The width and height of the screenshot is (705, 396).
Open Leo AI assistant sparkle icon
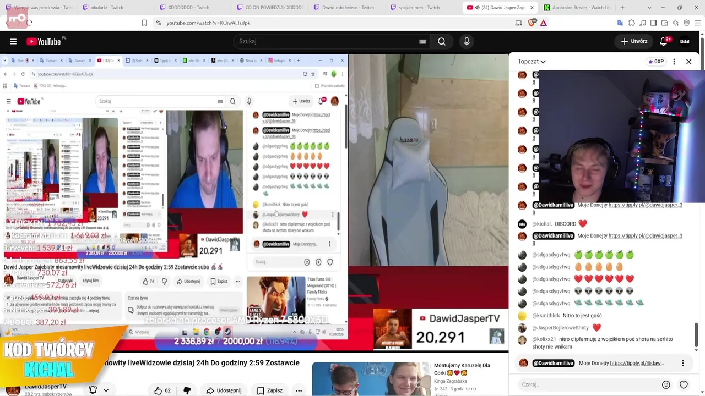pyautogui.click(x=676, y=23)
